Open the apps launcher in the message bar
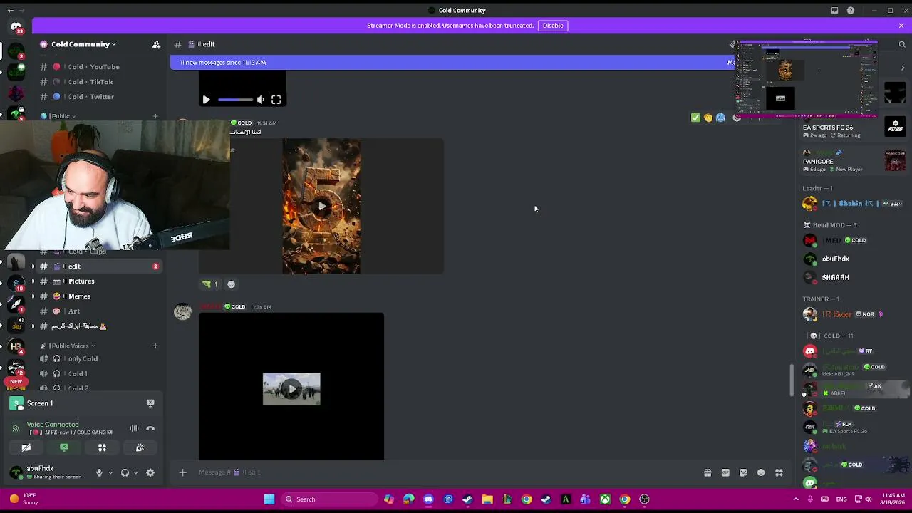 point(779,472)
